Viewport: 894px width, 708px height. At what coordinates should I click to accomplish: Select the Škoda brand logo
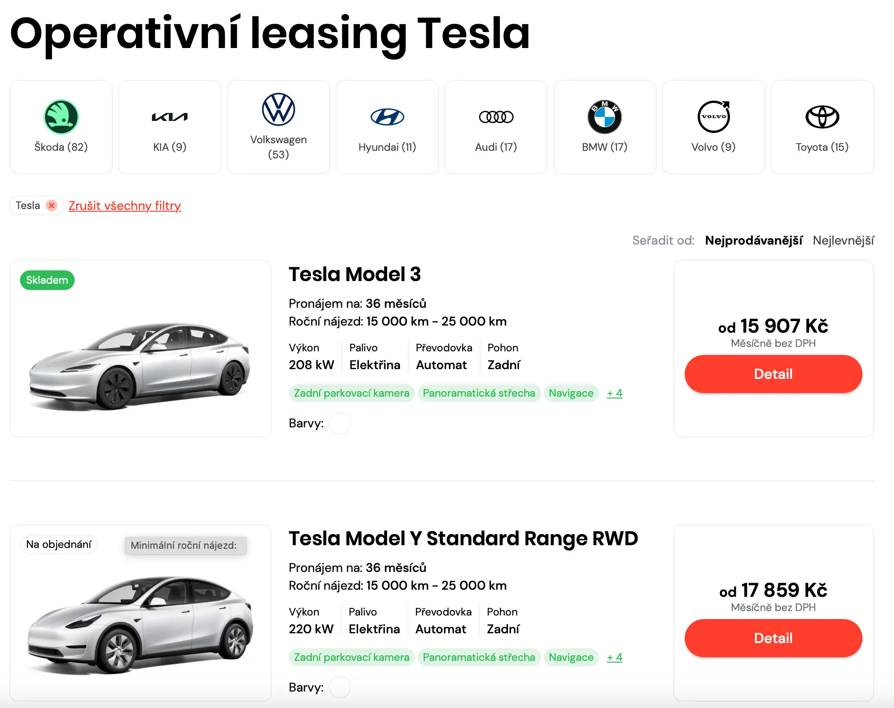tap(61, 117)
